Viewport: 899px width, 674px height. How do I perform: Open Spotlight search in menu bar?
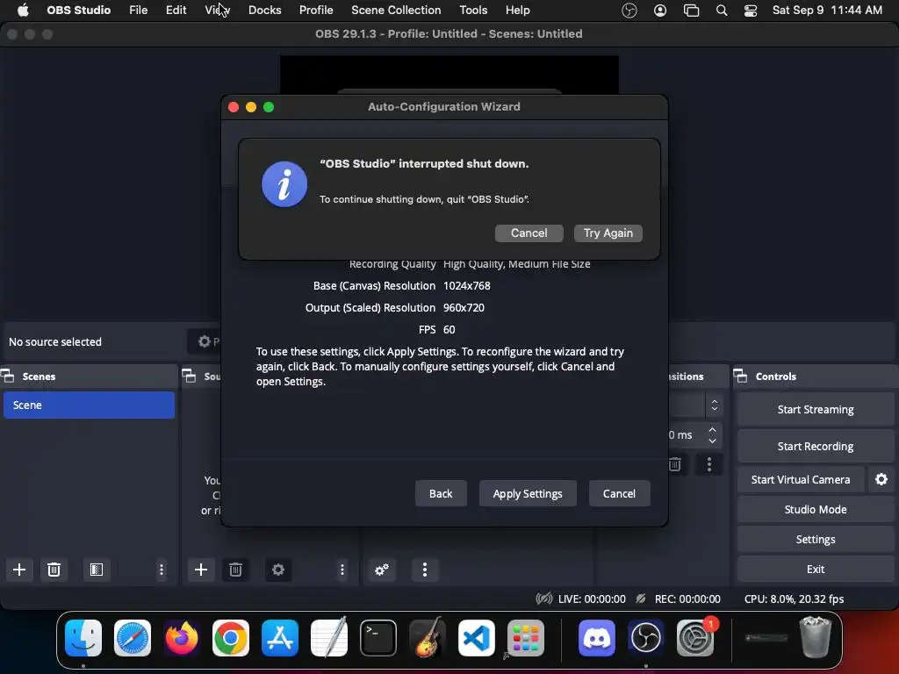[x=722, y=11]
